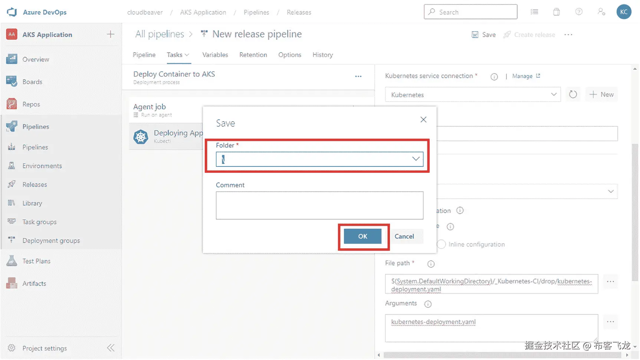Open the help question mark icon
Screen dimensions: 640x360
pos(579,12)
